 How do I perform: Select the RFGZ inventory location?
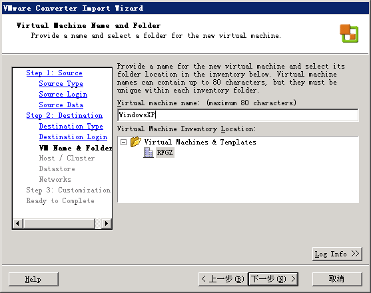[x=165, y=152]
